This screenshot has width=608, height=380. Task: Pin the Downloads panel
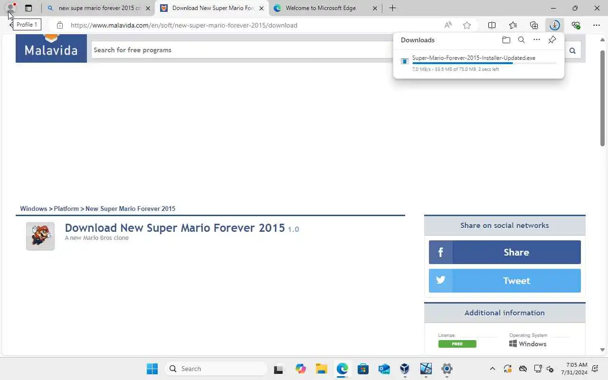(552, 40)
